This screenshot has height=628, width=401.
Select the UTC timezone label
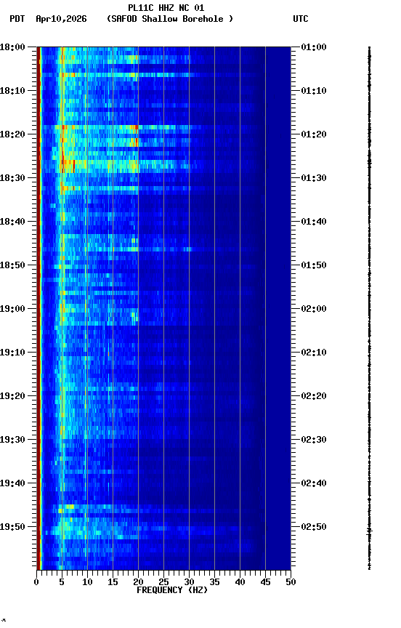coord(301,19)
